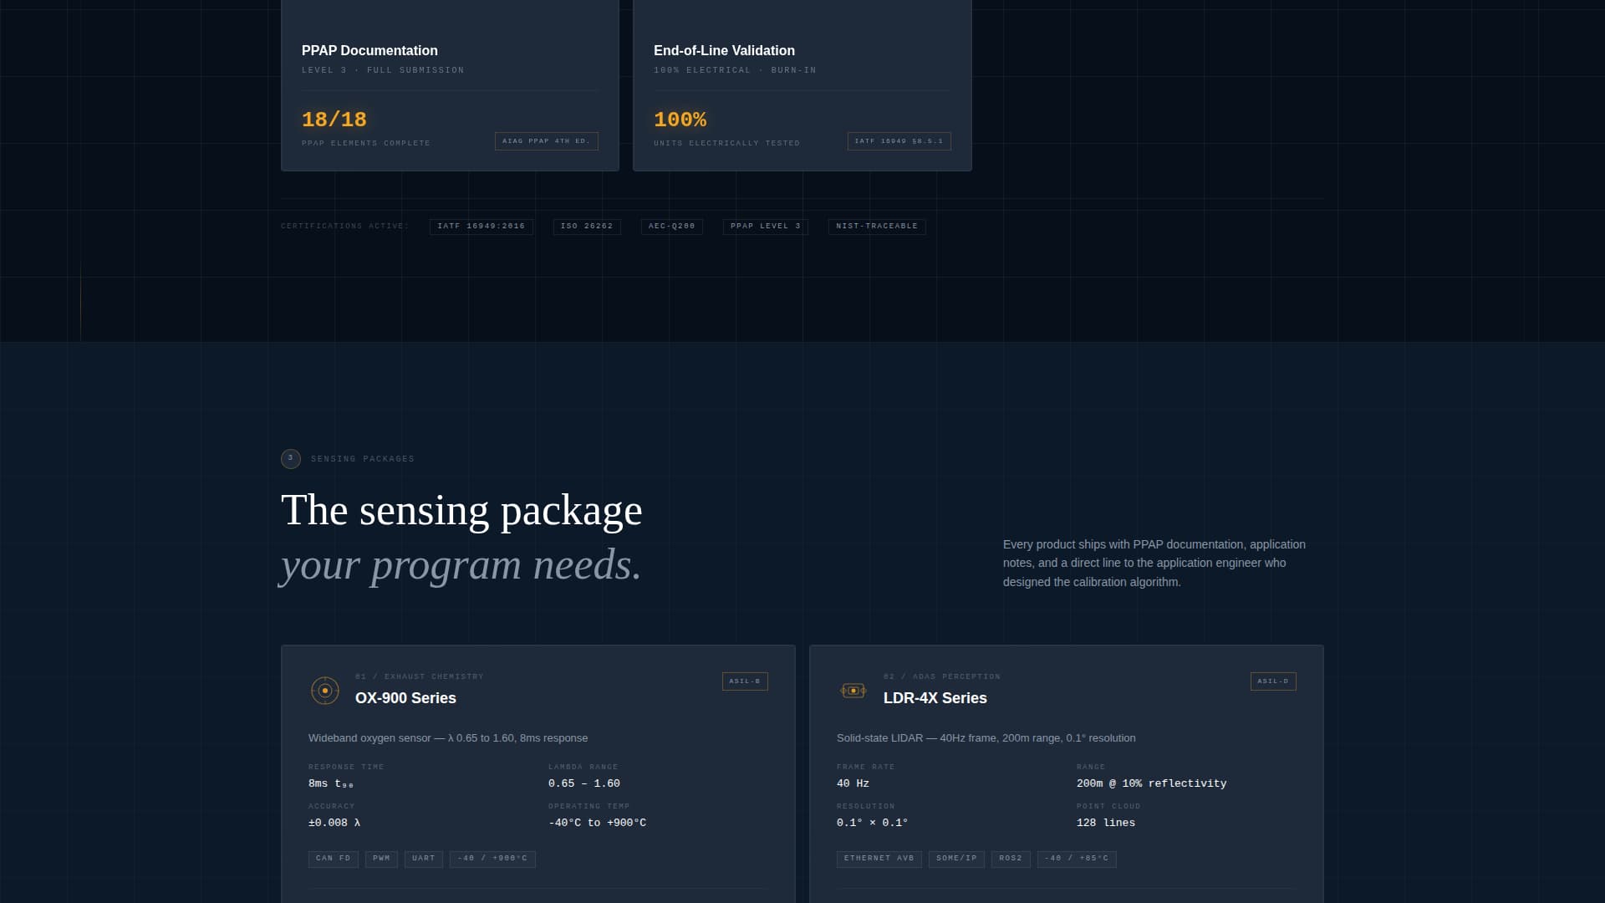Expand the PPAP Documentation card
Screen dimensions: 1605x903
450,84
